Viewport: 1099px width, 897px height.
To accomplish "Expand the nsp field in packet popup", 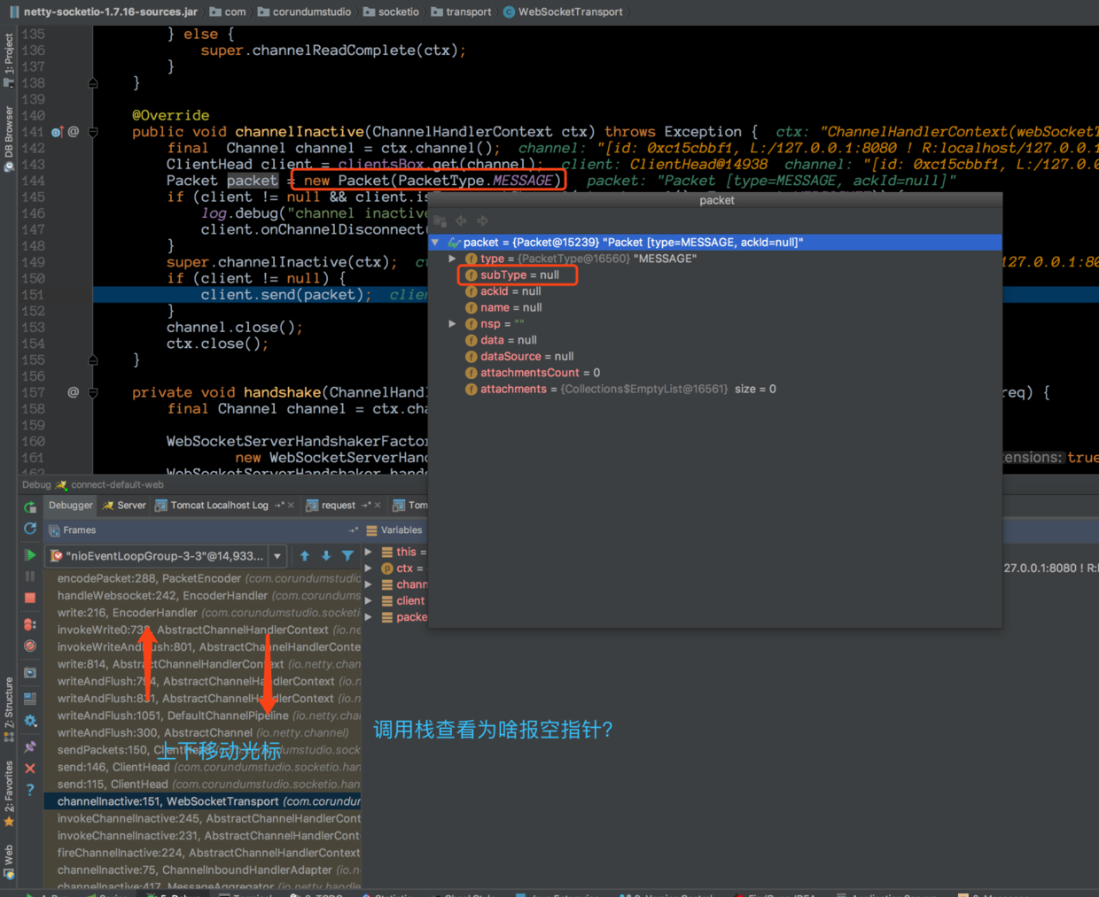I will [453, 324].
